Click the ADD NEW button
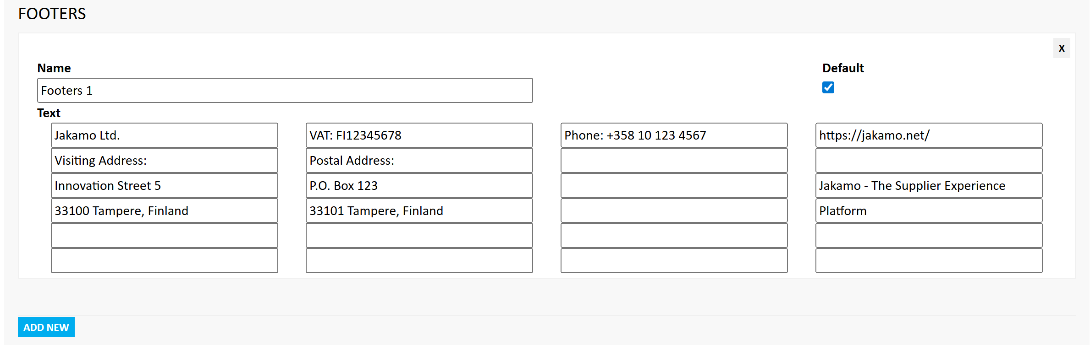Image resolution: width=1090 pixels, height=345 pixels. [x=46, y=327]
